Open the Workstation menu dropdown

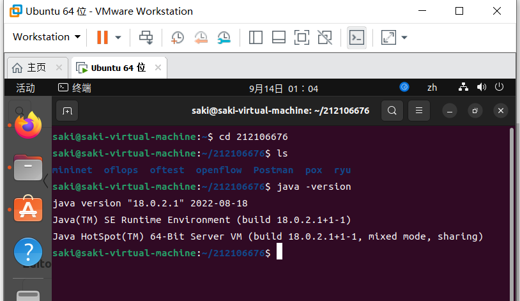click(x=47, y=37)
